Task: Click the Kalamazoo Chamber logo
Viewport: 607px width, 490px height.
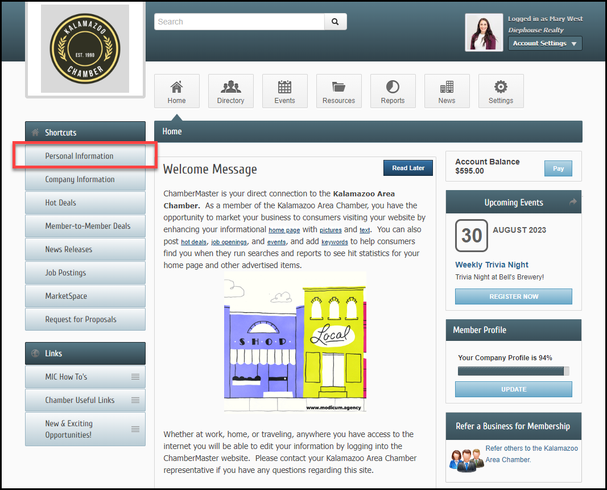Action: pos(85,49)
